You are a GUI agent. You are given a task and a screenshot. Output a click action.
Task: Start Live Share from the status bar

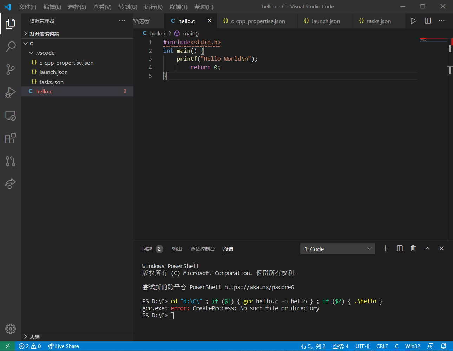point(63,346)
